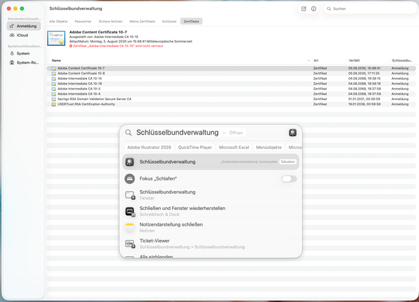Select Adobe Intermediate CA 10-3 row

pos(231,88)
